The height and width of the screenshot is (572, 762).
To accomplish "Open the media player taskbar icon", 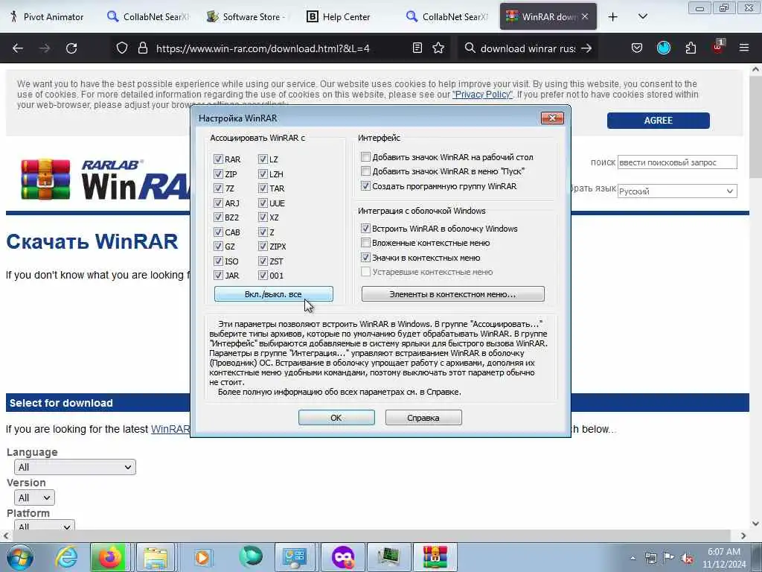I will [x=202, y=557].
